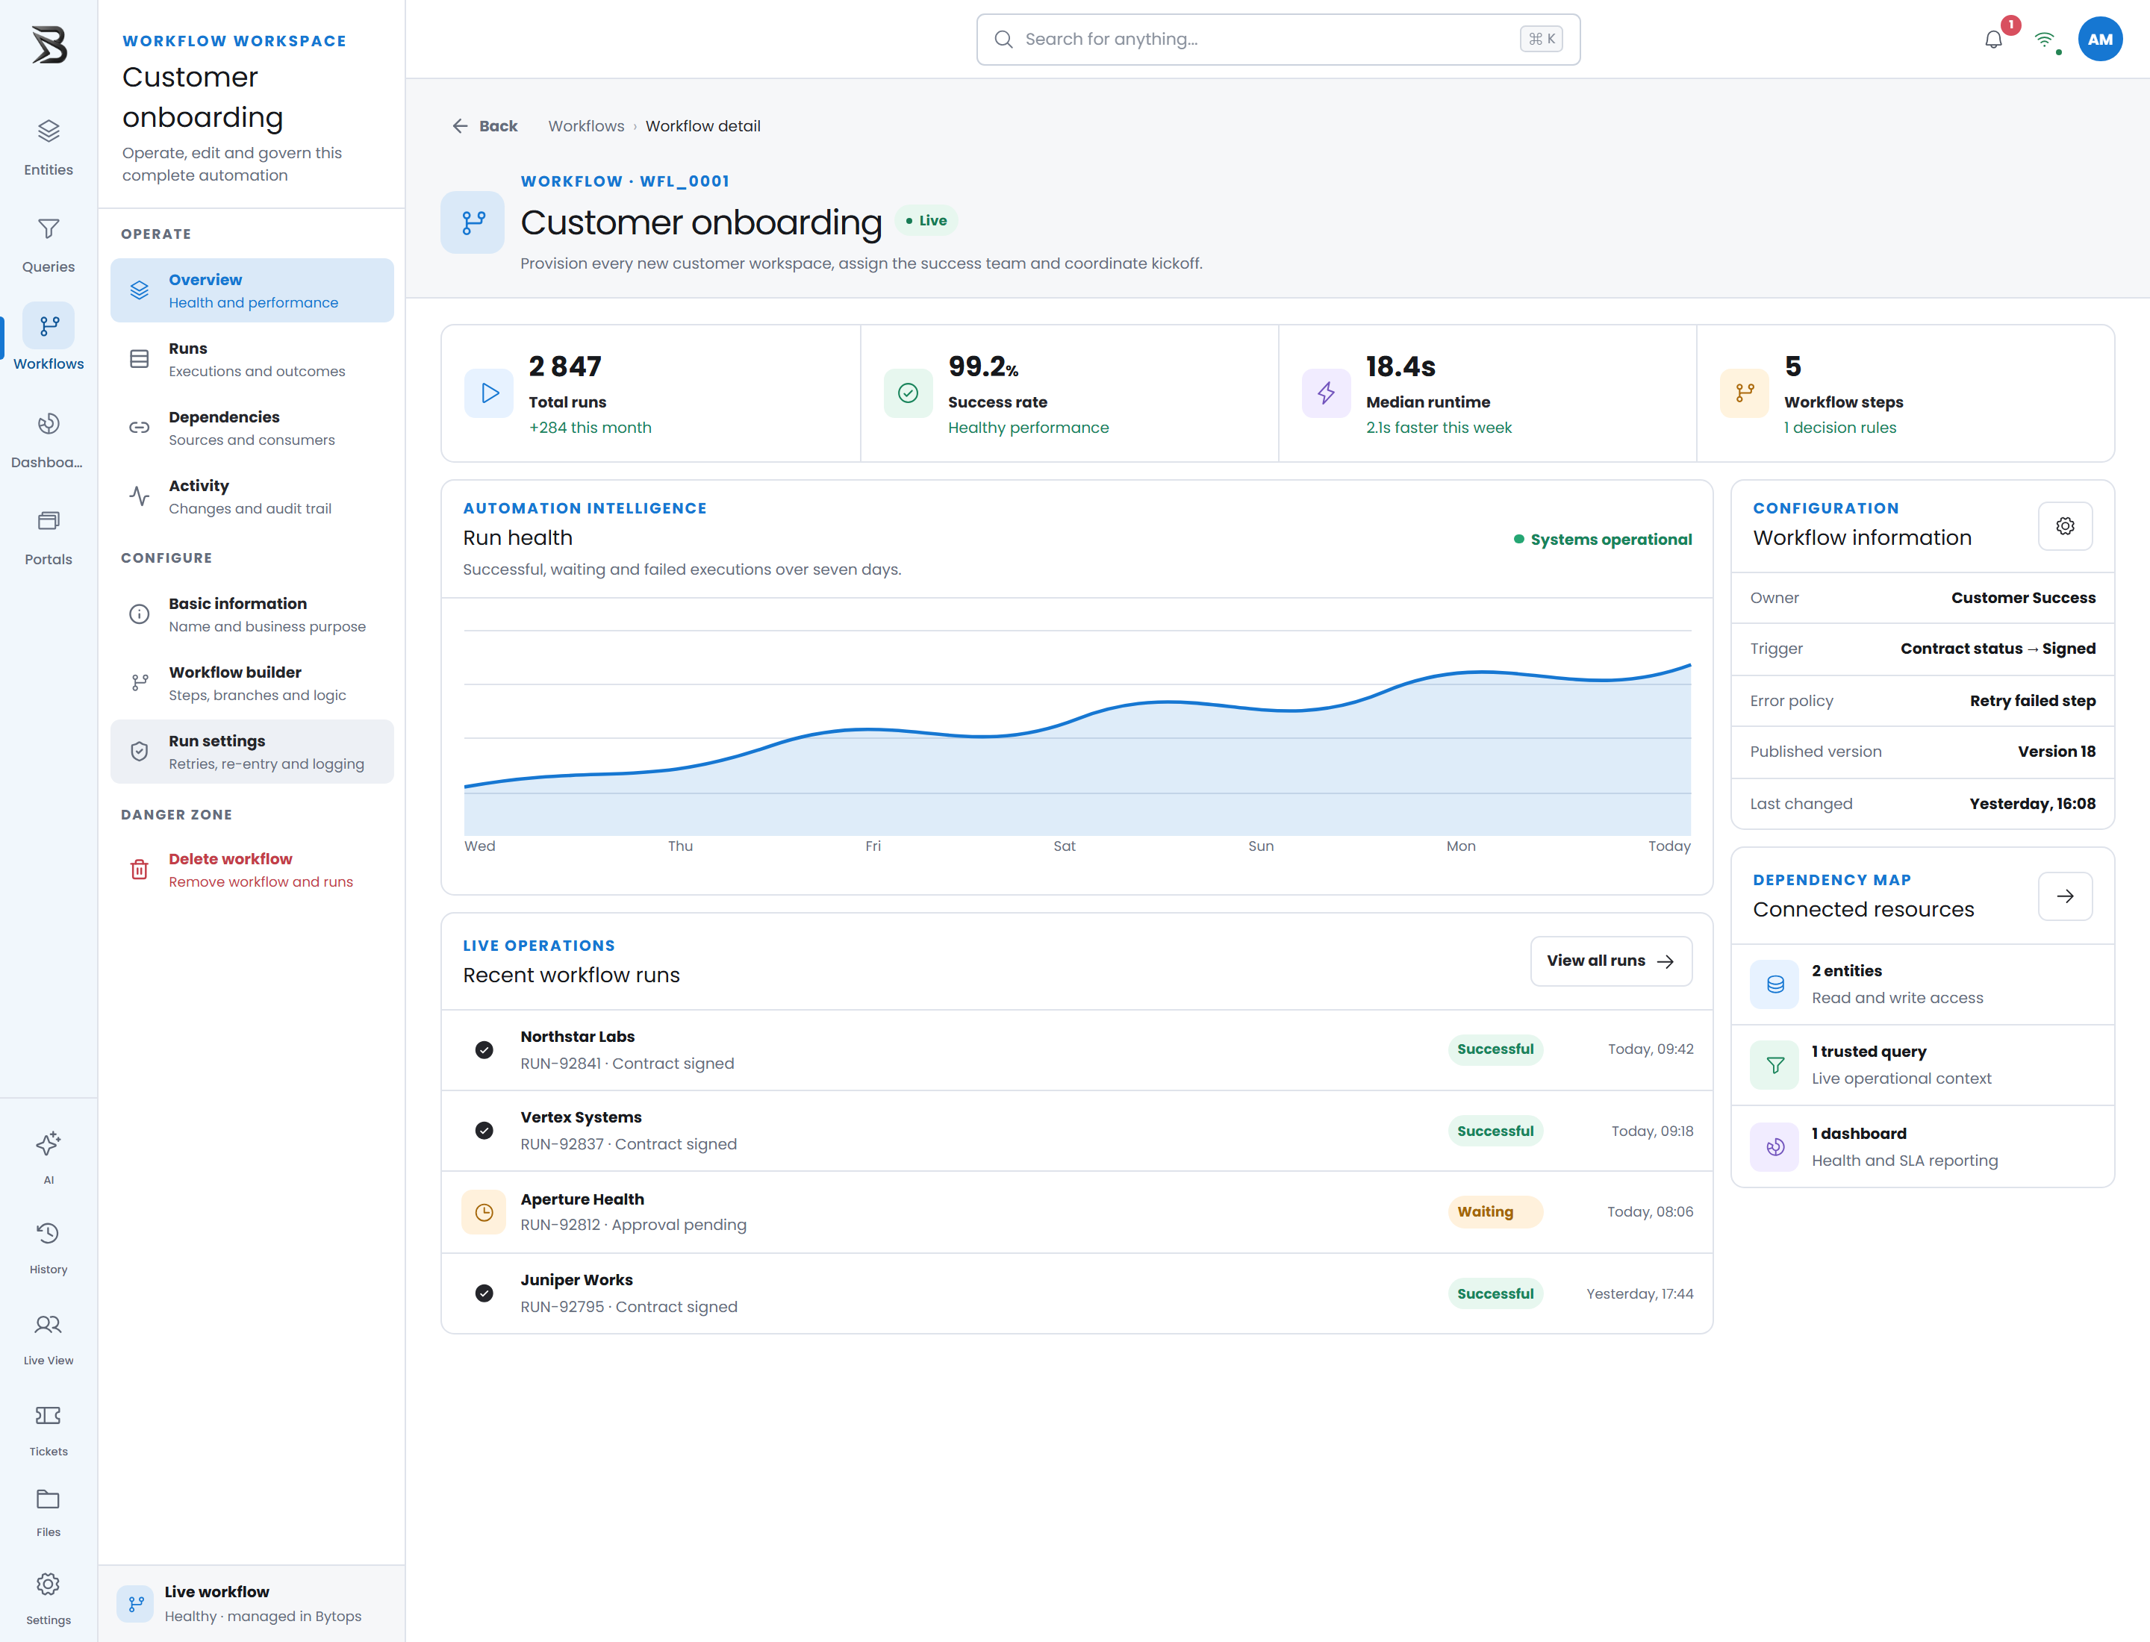2150x1642 pixels.
Task: Open Connected resources arrow button
Action: [x=2065, y=896]
